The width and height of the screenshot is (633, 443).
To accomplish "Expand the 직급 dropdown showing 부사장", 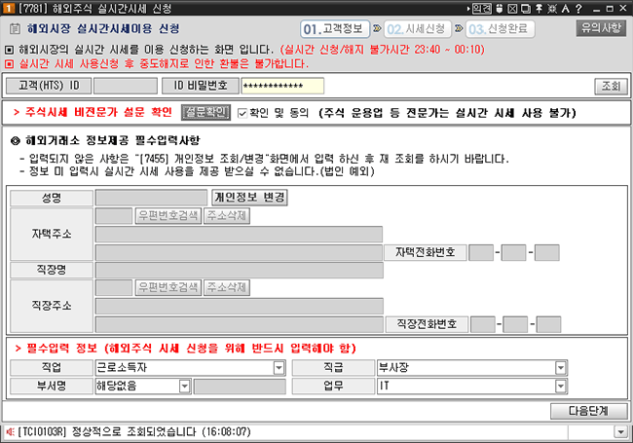I will (x=561, y=367).
